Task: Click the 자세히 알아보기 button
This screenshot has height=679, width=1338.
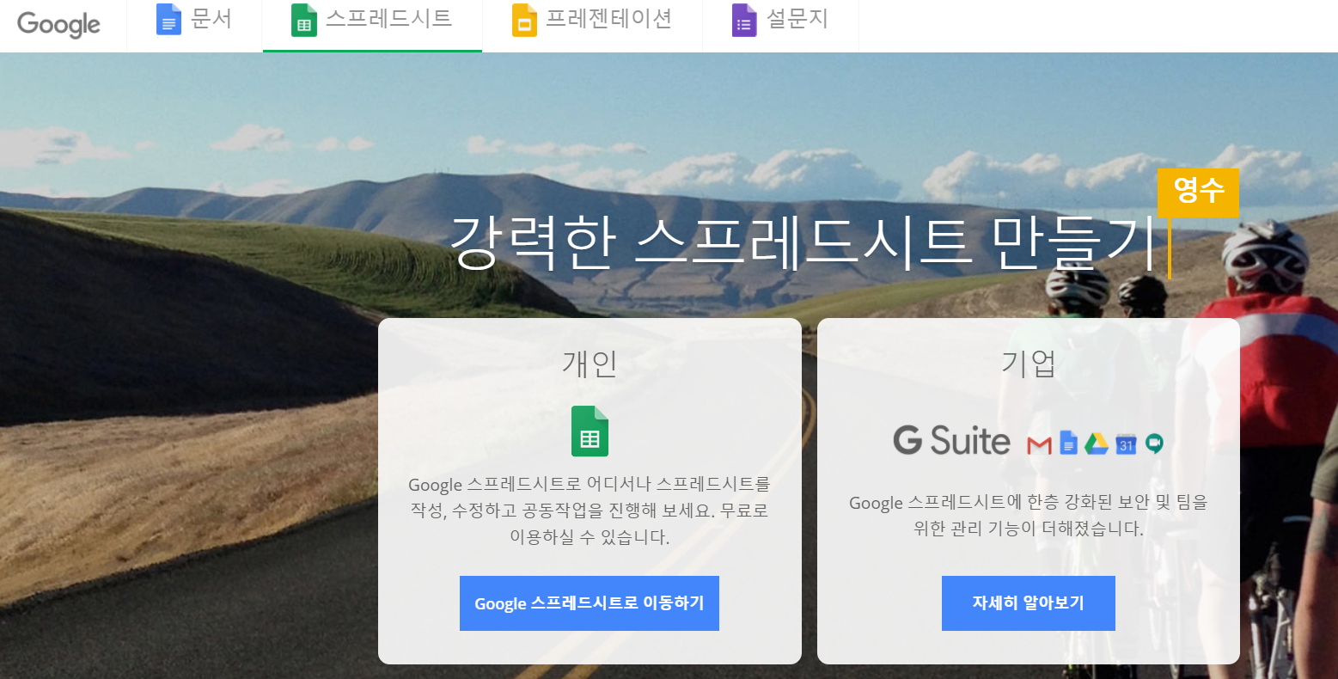Action: 1029,603
